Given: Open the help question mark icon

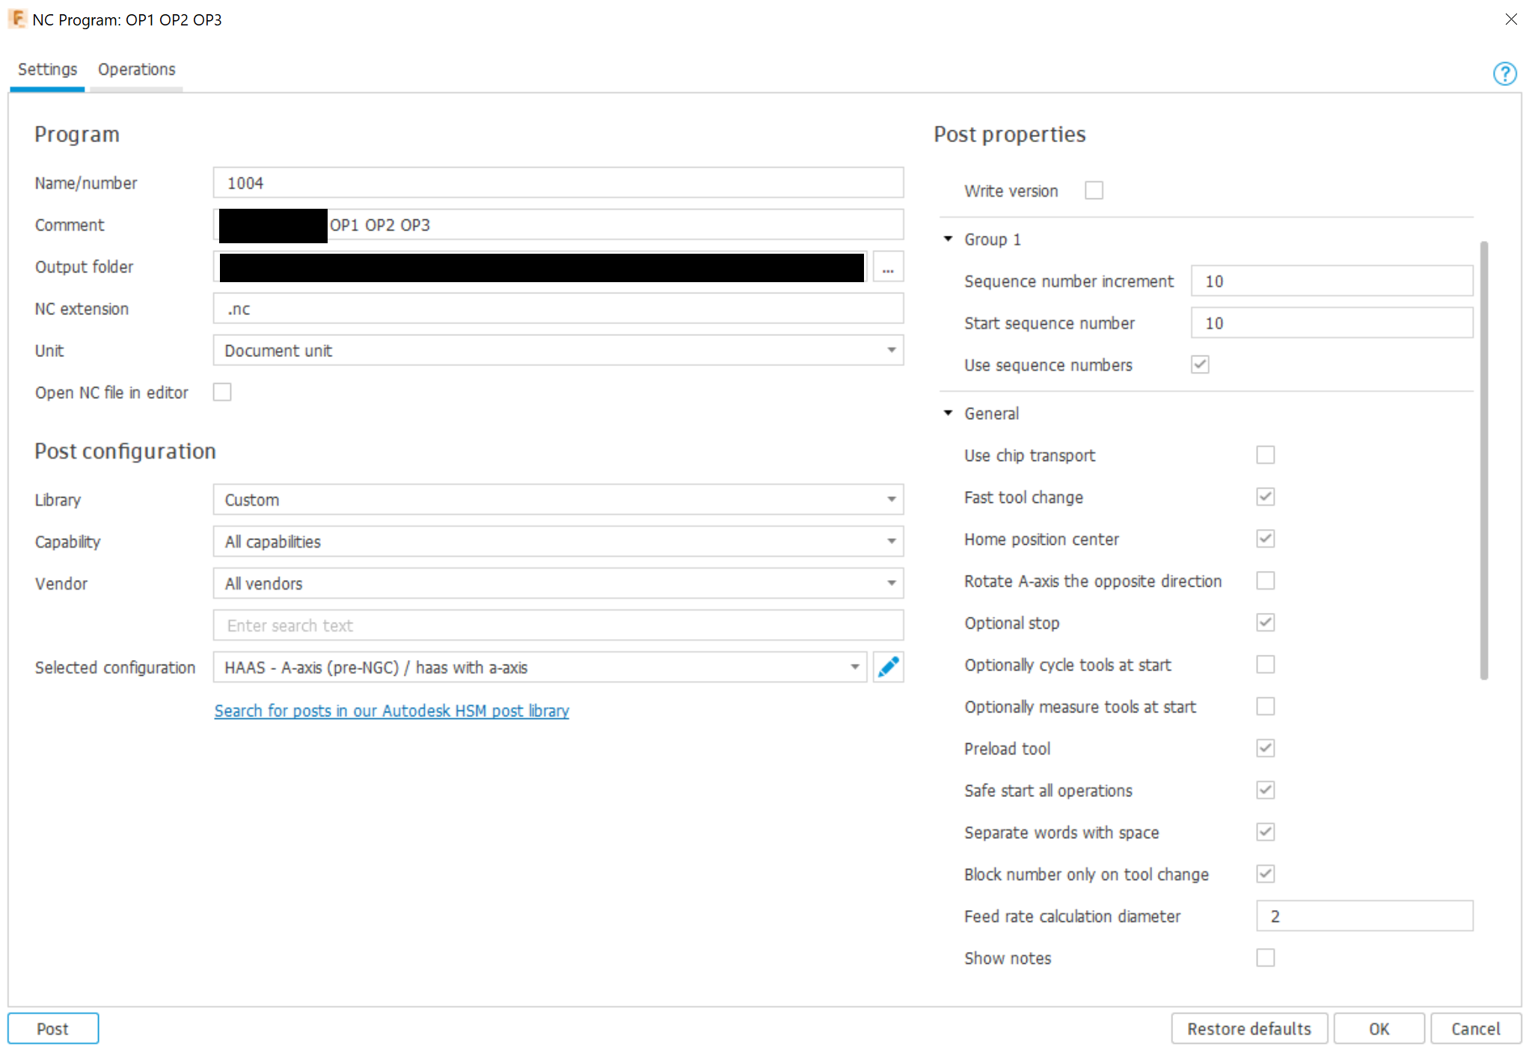Looking at the screenshot, I should click(x=1504, y=73).
